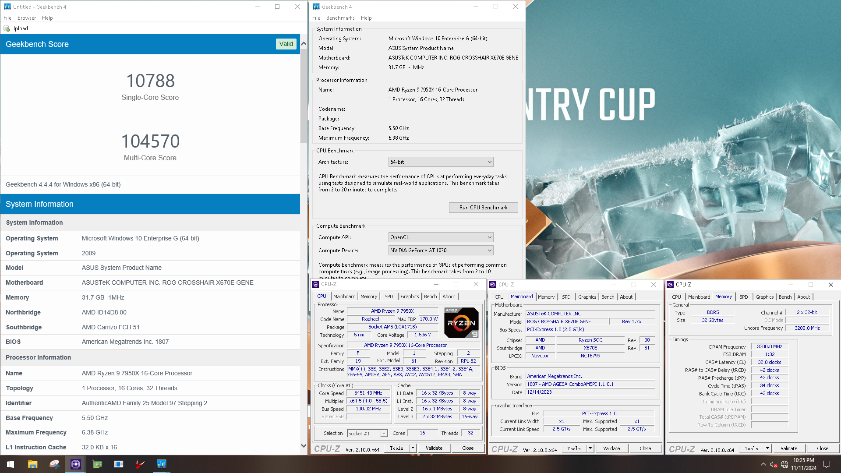841x473 pixels.
Task: Click the Multi-Core Score 104570
Action: point(150,141)
